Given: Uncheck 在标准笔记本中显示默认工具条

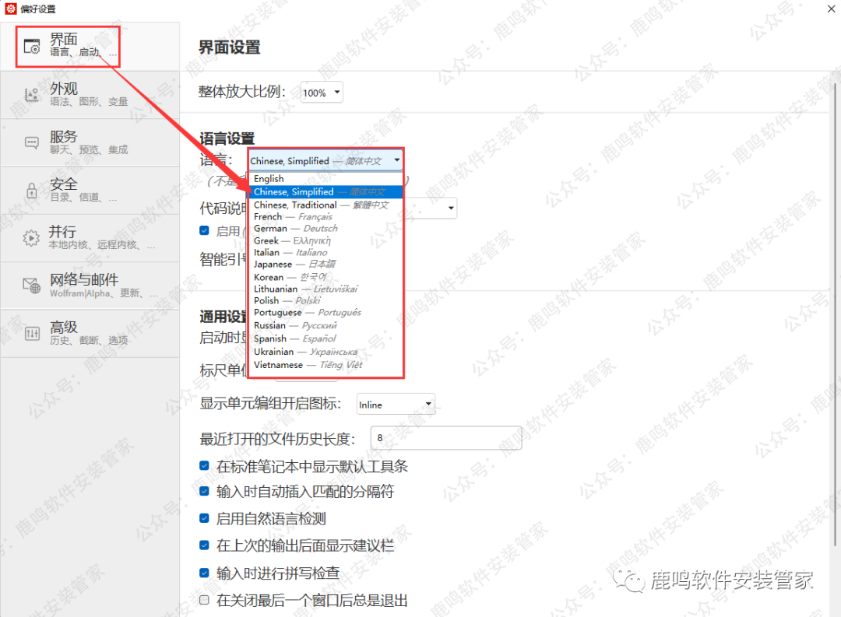Looking at the screenshot, I should [x=204, y=464].
